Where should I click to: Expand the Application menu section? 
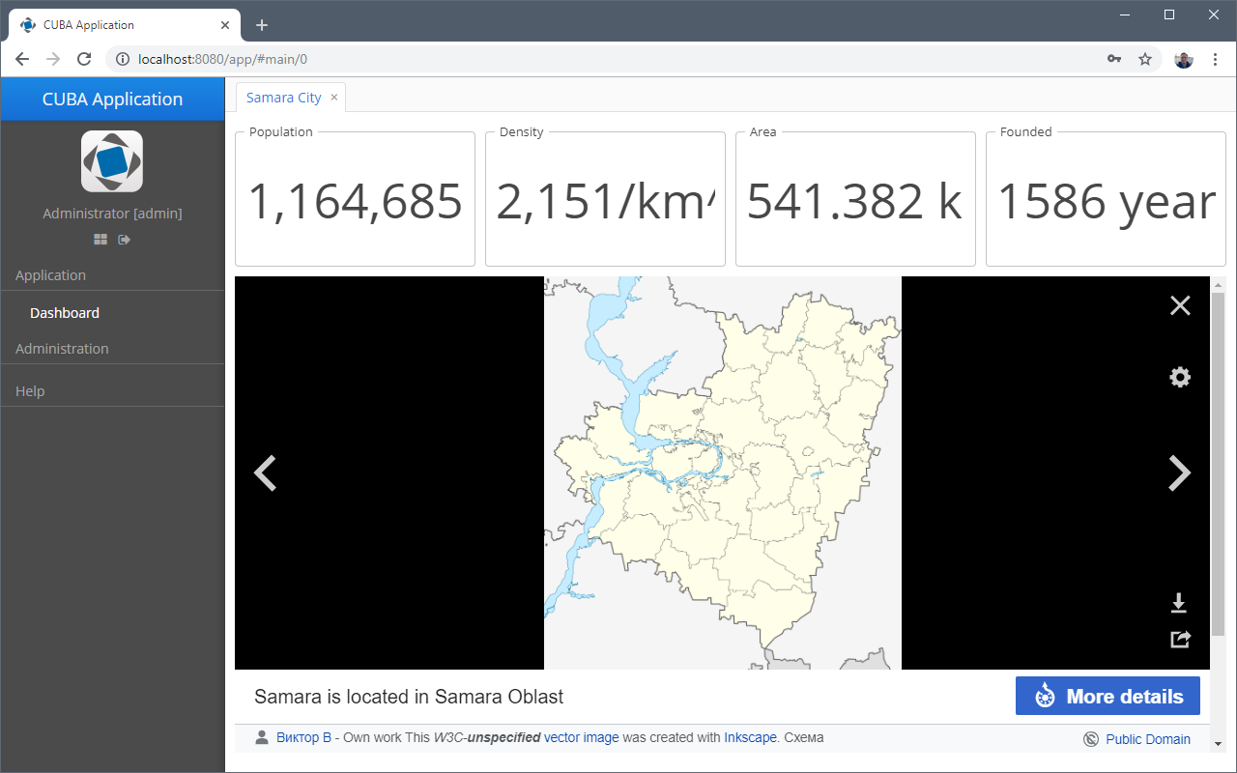(51, 275)
